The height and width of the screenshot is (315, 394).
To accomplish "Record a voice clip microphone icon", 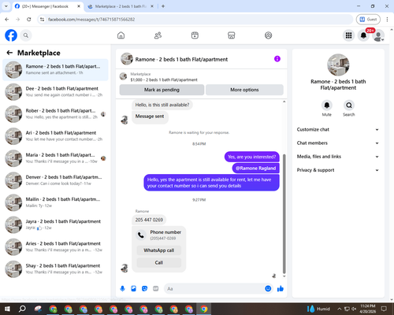I will click(122, 289).
